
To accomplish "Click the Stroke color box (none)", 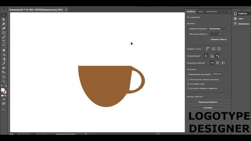I will [x=5, y=92].
